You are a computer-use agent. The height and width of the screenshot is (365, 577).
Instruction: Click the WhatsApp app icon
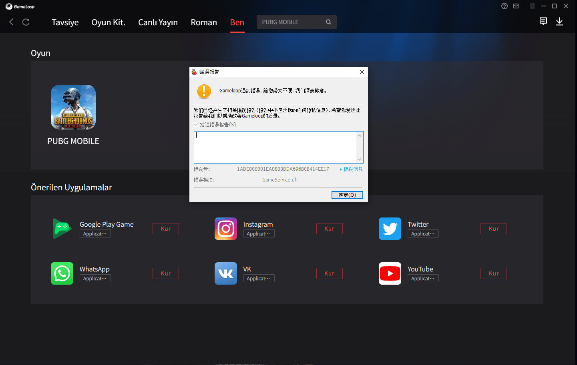62,273
